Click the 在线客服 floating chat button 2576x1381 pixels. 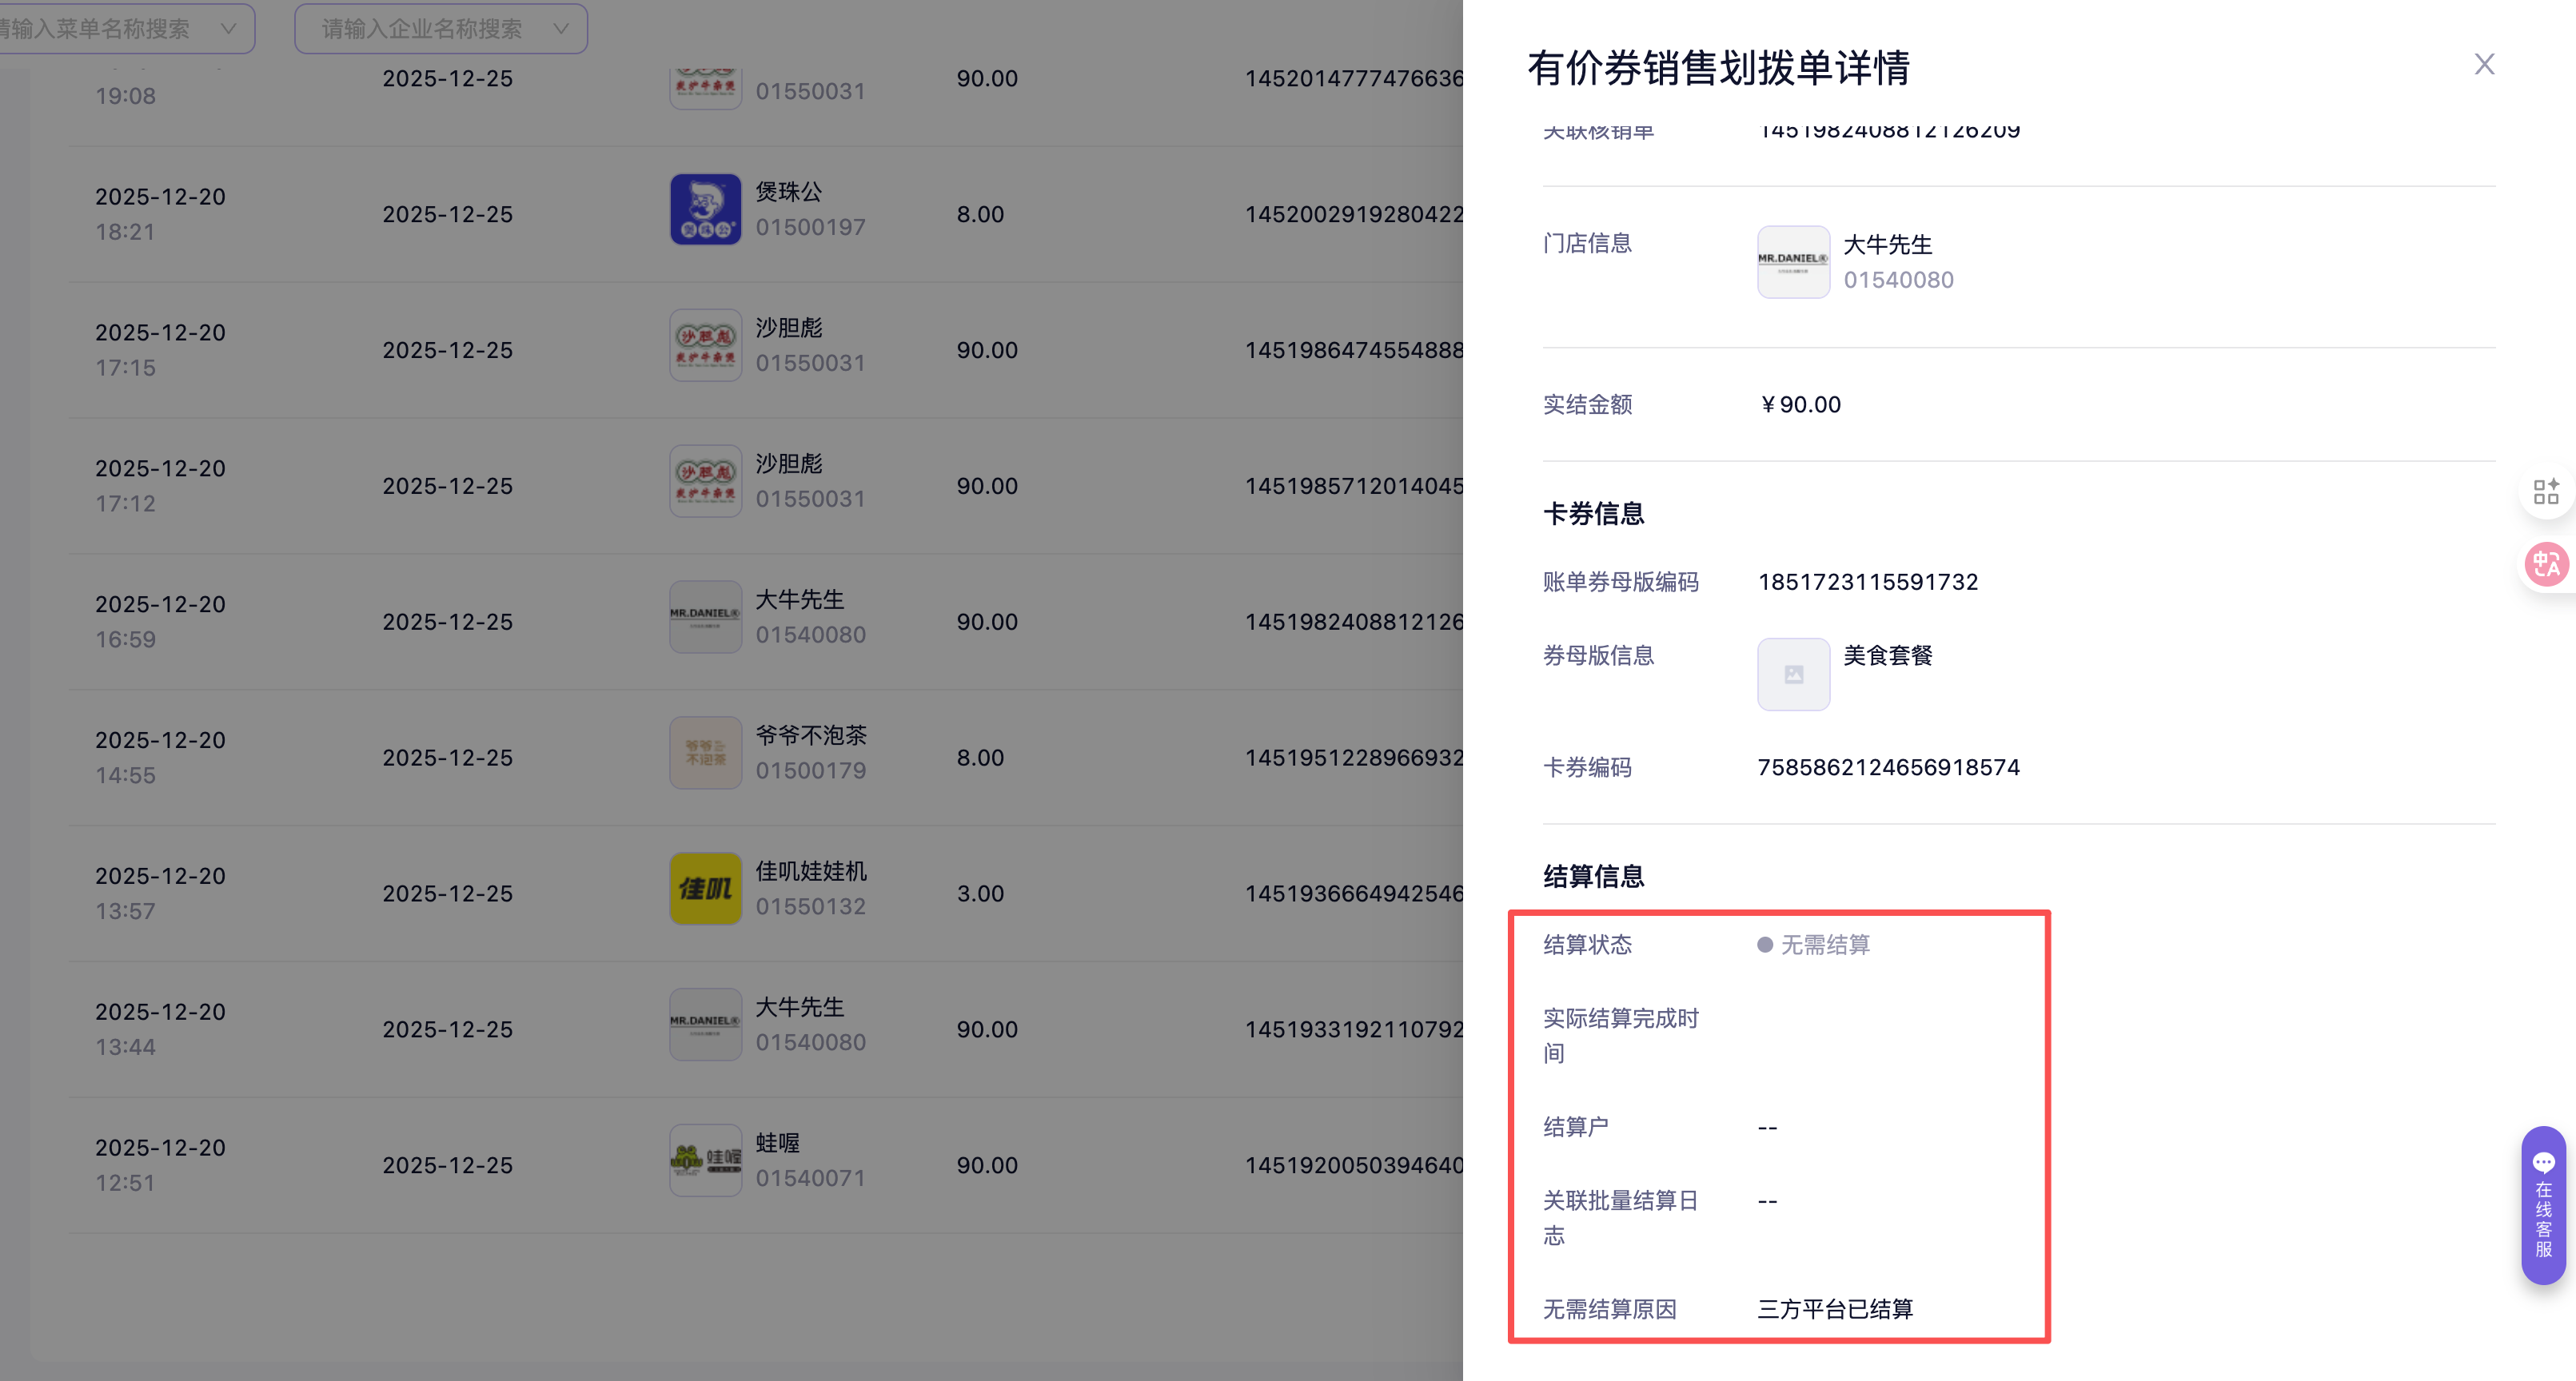pos(2543,1204)
